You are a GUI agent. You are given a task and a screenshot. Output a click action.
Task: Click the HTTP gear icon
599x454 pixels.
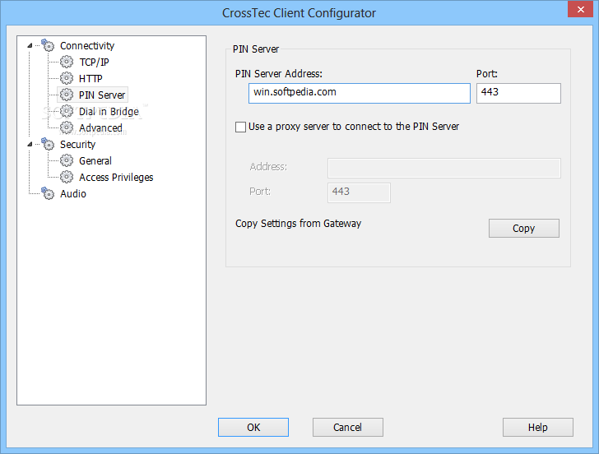pyautogui.click(x=67, y=78)
